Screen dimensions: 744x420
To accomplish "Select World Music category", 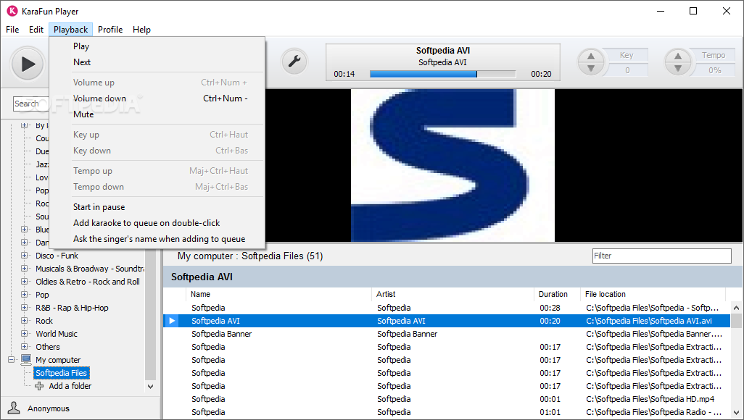I will (x=57, y=334).
